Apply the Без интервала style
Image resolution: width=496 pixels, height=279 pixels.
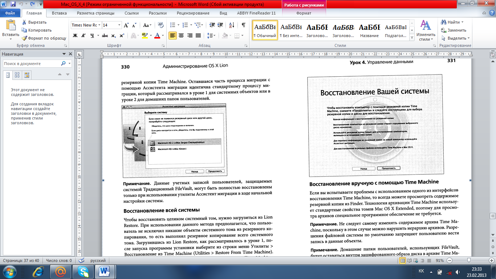tap(291, 30)
